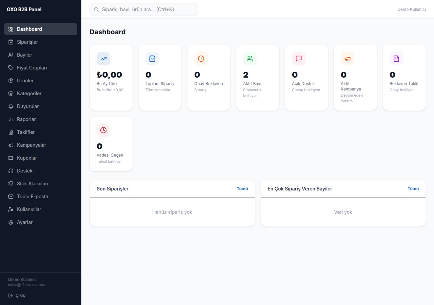
Task: Click the magnifier icon in the search bar
Action: (x=96, y=9)
